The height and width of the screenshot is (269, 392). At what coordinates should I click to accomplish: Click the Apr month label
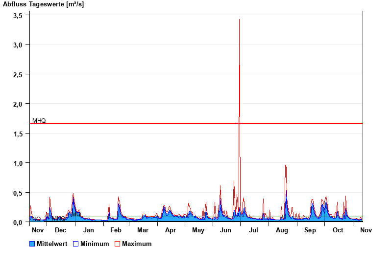(x=171, y=230)
